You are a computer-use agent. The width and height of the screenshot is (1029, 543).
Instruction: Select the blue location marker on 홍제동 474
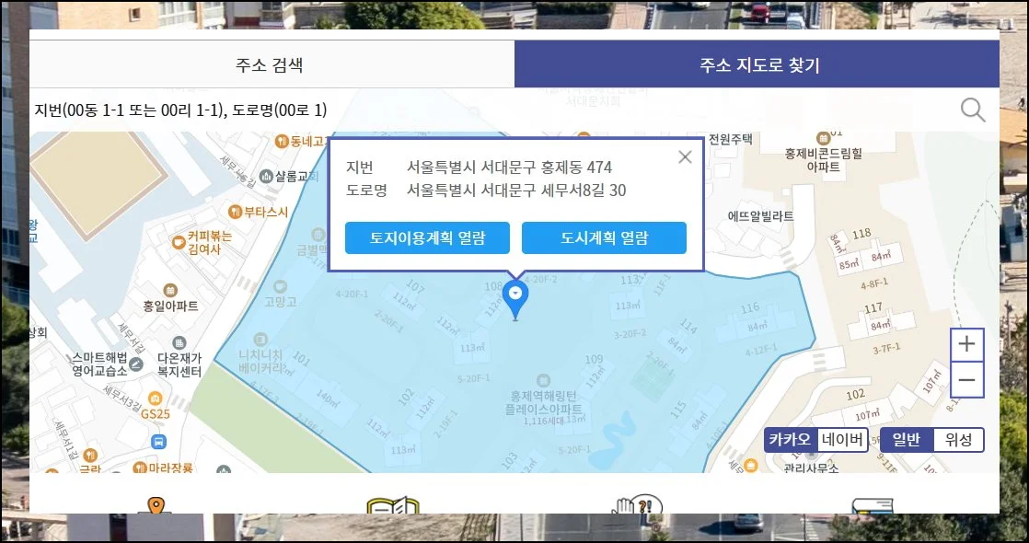515,292
